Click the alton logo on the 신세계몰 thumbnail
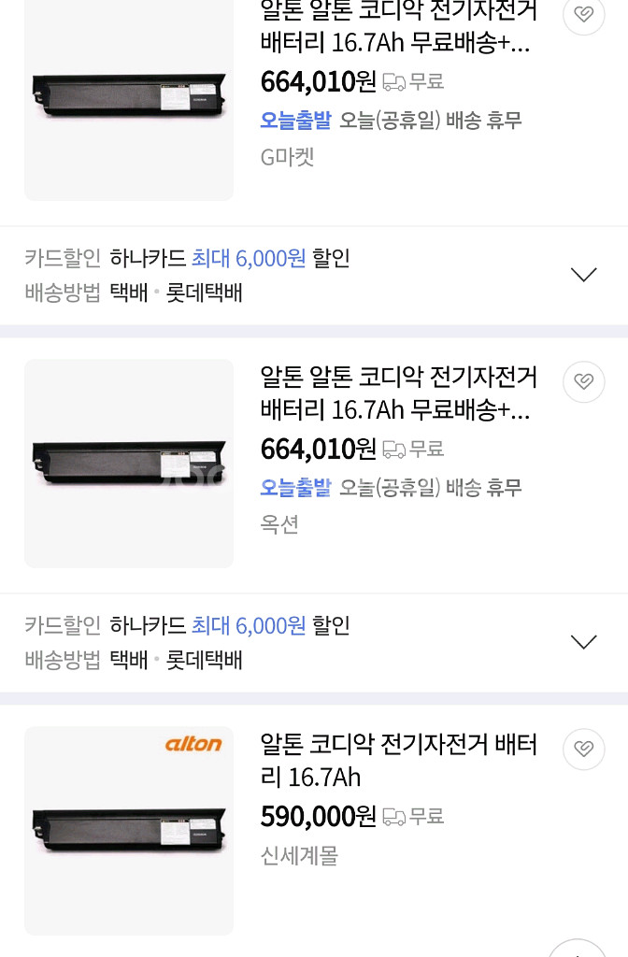This screenshot has width=628, height=957. pos(193,744)
